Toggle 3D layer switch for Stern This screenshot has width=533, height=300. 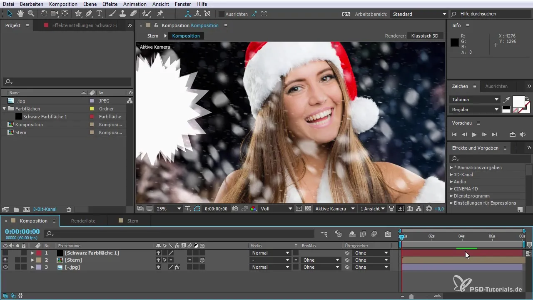point(202,260)
